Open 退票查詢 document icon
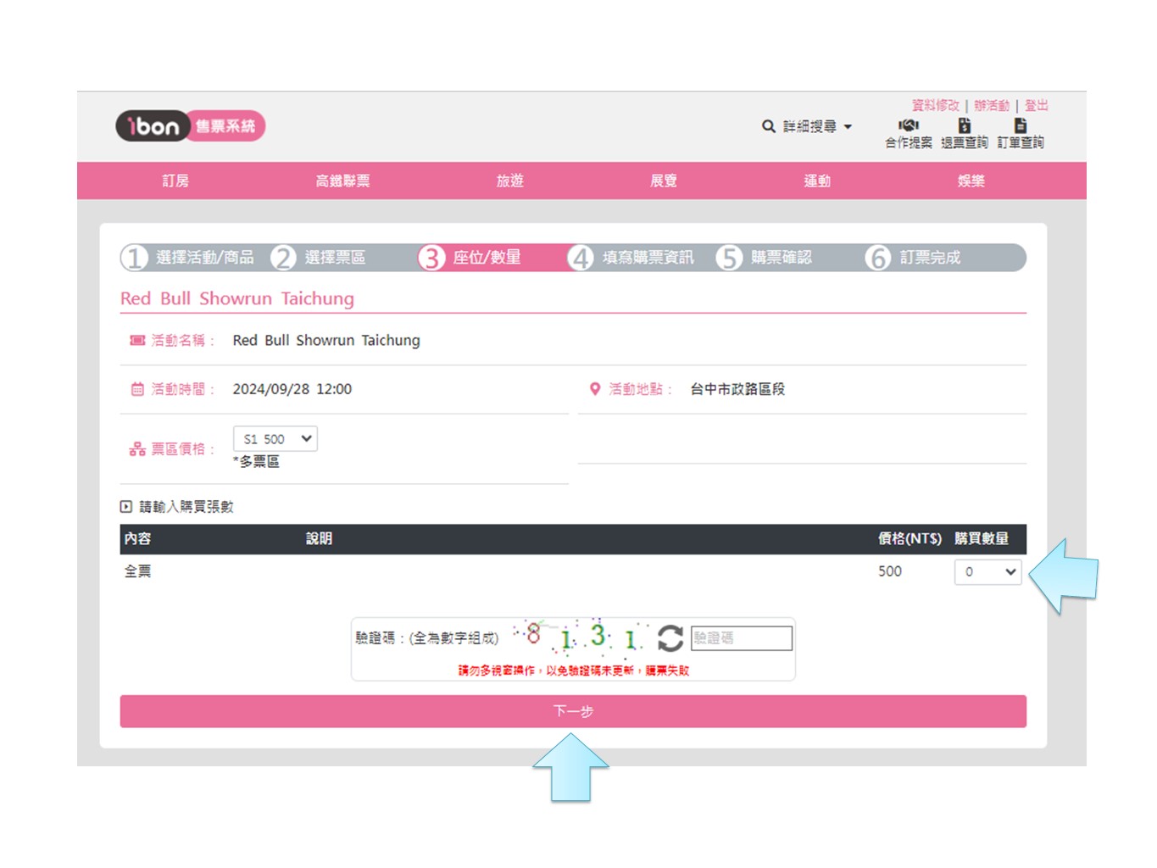 (965, 125)
